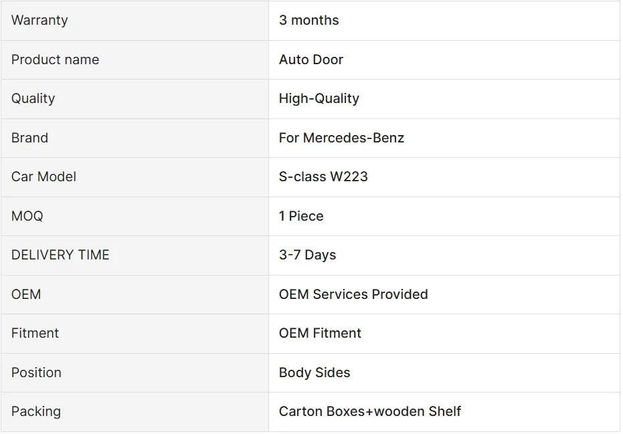This screenshot has height=434, width=623.
Task: Select the '1 Piece' value
Action: click(x=301, y=216)
